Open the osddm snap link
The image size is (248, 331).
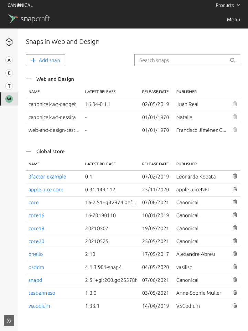(36, 267)
